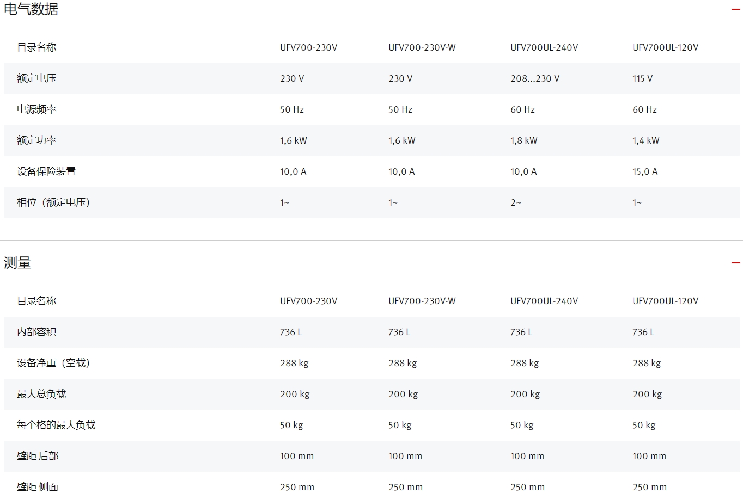Screen dimensions: 743x499
Task: Select UFV700UL-240V header in 测量 table
Action: [544, 301]
